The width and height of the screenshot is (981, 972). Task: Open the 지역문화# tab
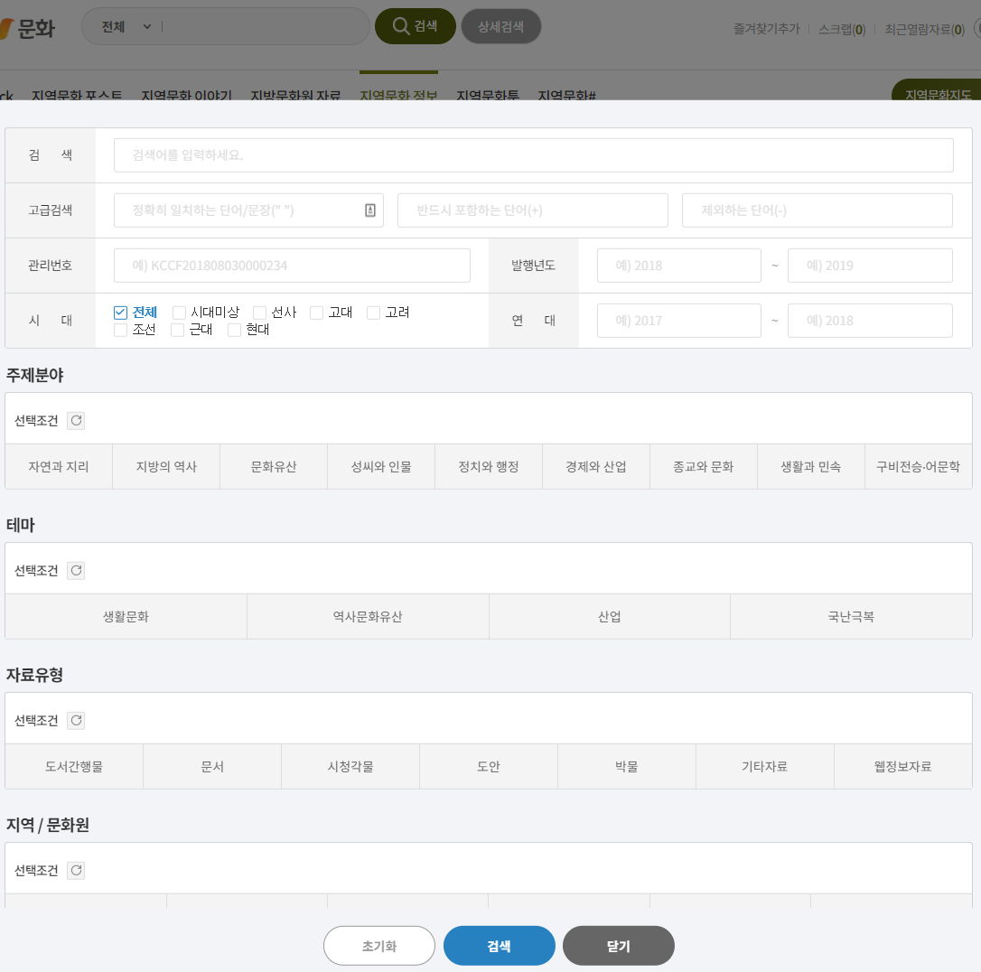(x=566, y=94)
